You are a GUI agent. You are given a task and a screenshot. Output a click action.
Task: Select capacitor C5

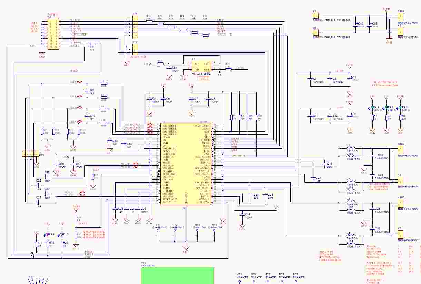coord(149,99)
